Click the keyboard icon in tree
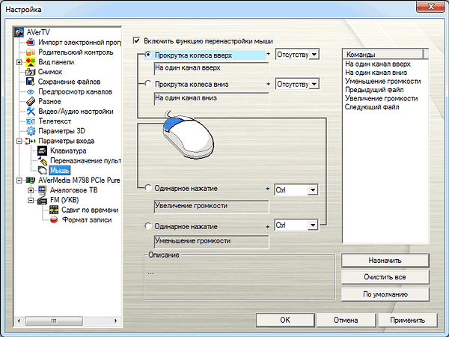 [42, 151]
